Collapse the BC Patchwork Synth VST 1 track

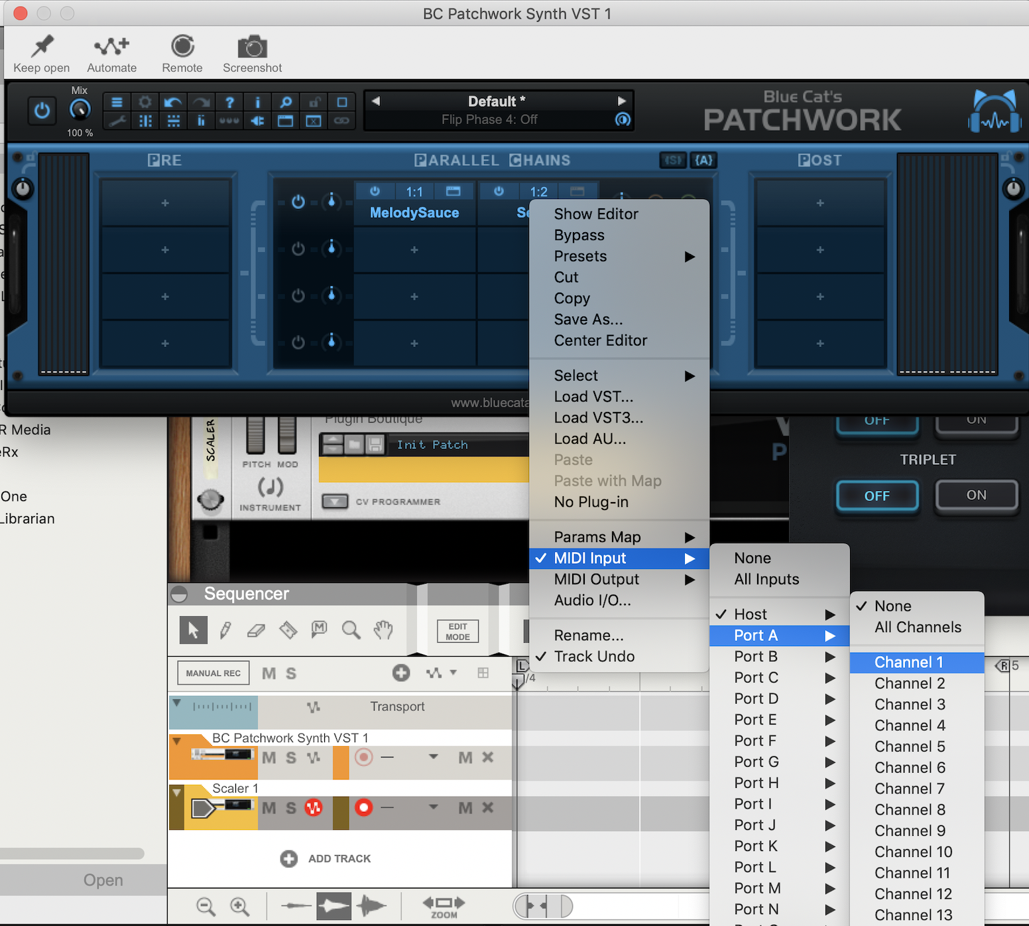176,740
